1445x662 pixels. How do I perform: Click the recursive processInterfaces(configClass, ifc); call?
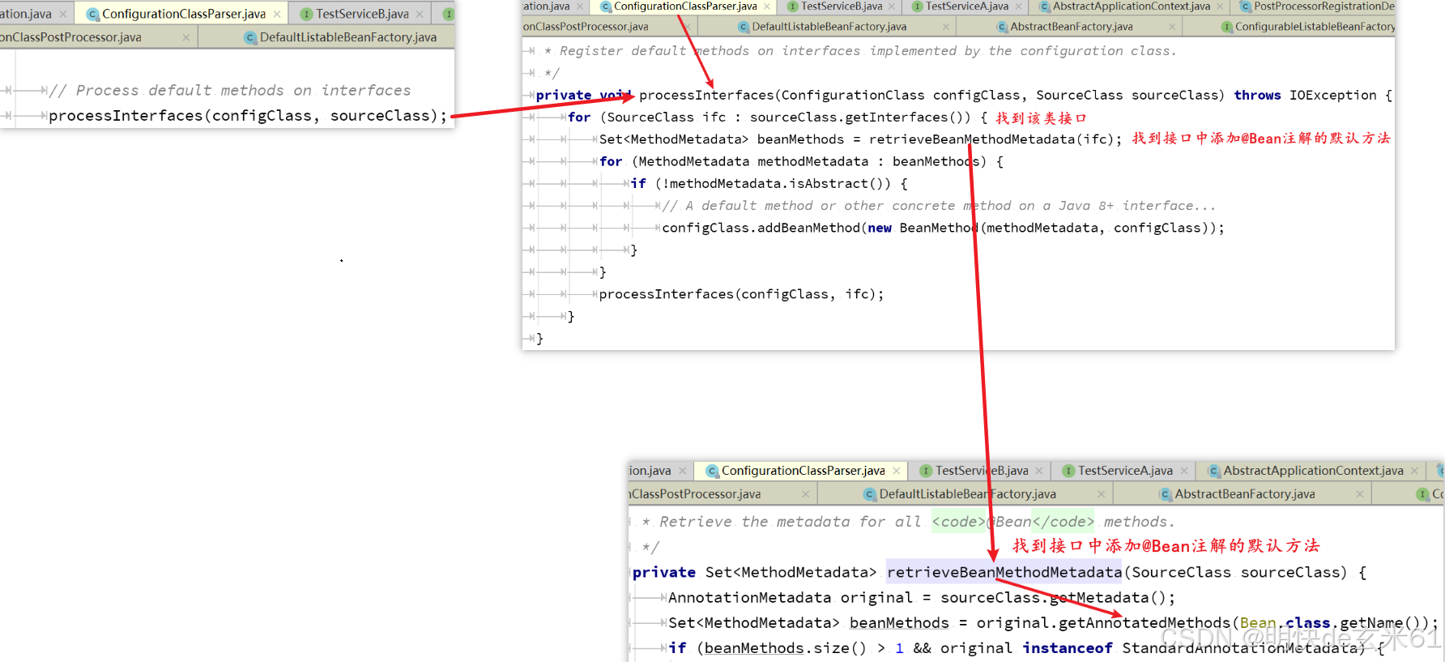(x=741, y=294)
